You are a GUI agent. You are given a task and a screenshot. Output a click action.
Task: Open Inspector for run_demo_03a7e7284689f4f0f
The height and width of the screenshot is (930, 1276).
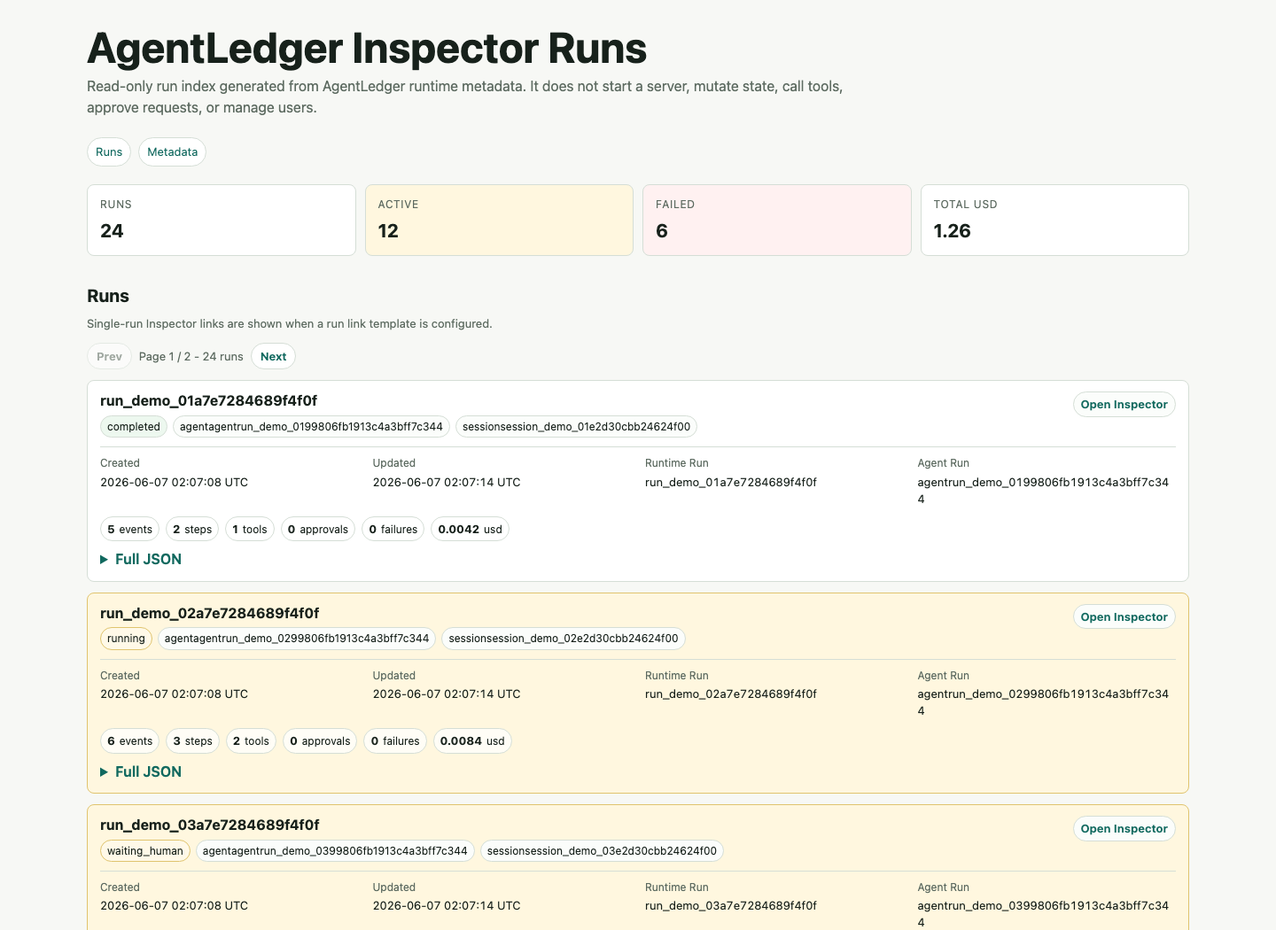coord(1124,829)
